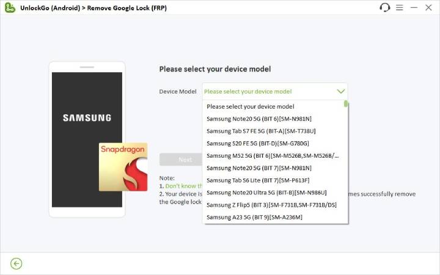Choose Samsung M52 5G (BIT 6) option
The image size is (440, 275).
pos(273,156)
